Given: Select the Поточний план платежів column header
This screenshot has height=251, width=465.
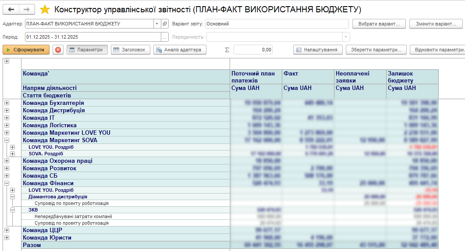Looking at the screenshot, I should [x=256, y=77].
